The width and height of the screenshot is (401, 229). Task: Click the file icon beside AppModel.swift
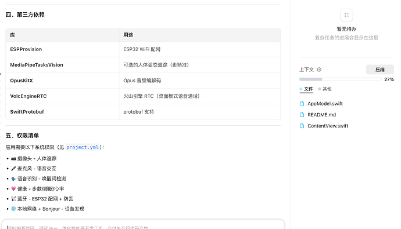(x=302, y=104)
